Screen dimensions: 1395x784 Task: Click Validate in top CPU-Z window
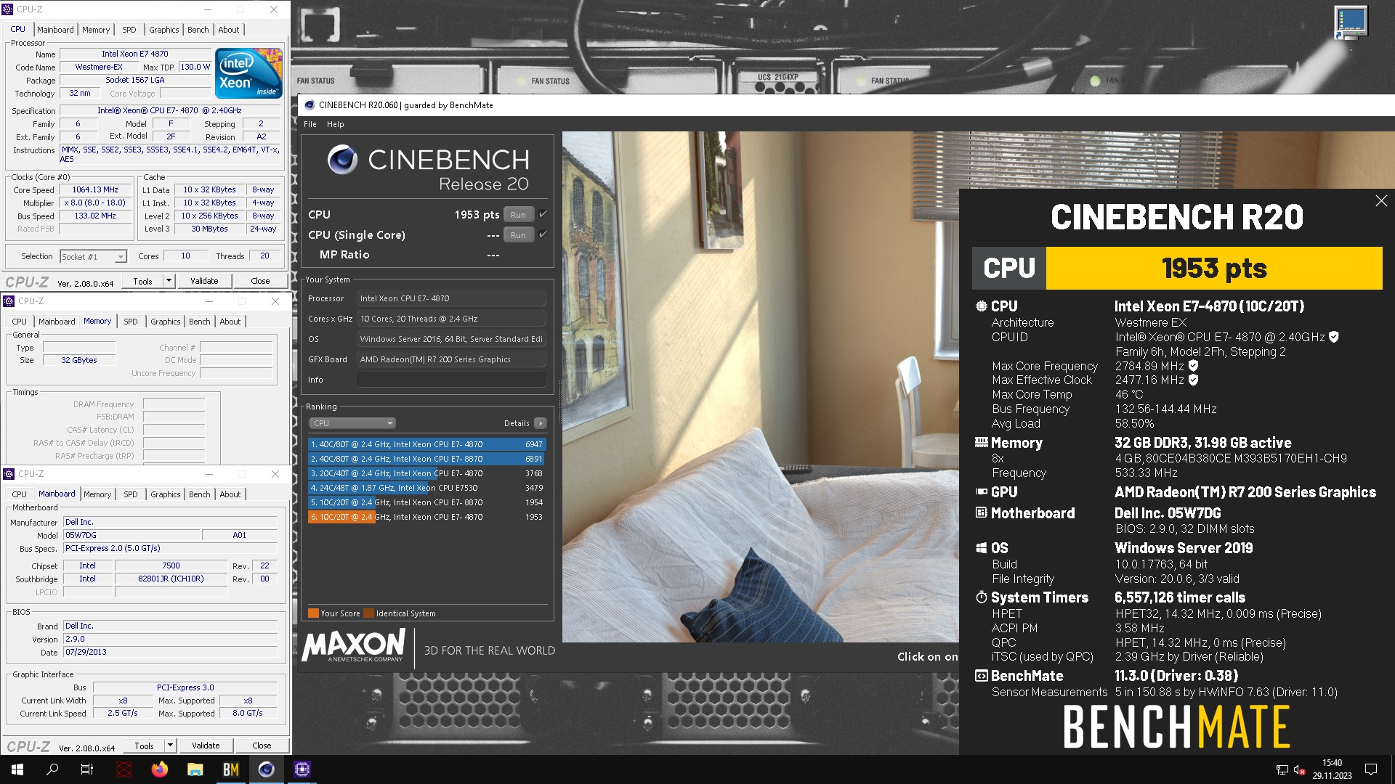coord(204,281)
